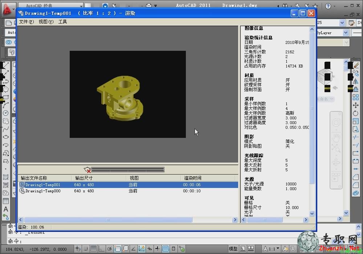The height and width of the screenshot is (254, 363).
Task: Toggle Snap Mode in status bar
Action: [x=86, y=249]
